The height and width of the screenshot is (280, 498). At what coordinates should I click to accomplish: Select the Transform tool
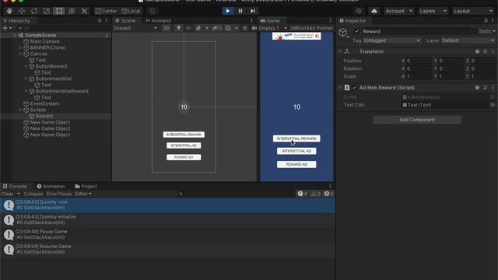[72, 11]
